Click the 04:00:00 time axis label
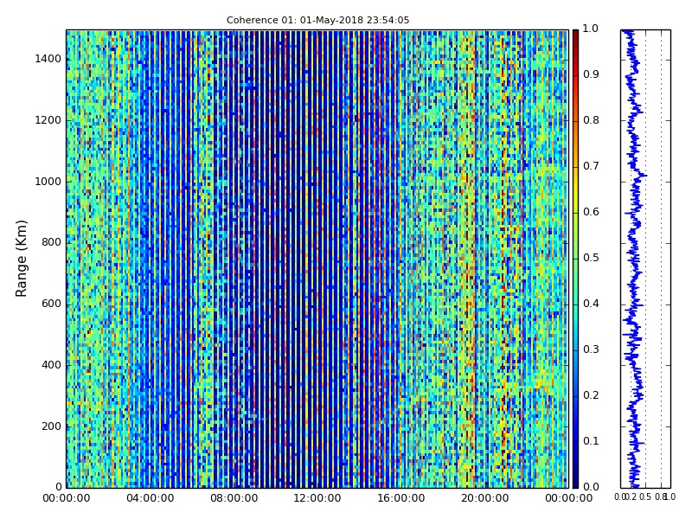692x519 pixels. coord(150,499)
